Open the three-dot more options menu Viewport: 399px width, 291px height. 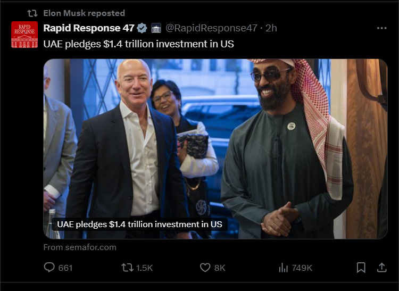(381, 28)
